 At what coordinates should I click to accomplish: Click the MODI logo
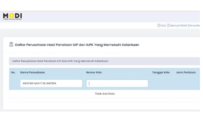point(13,16)
